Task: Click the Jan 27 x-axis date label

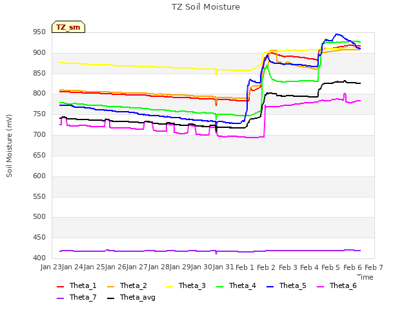Action: pos(137,267)
